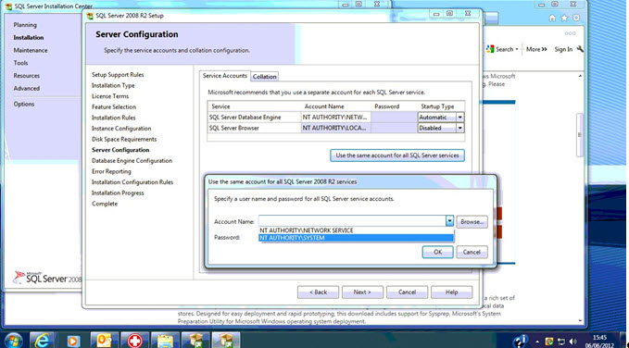Open Advanced in the Installation Center

[27, 89]
